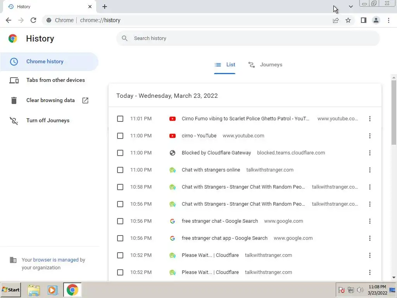The width and height of the screenshot is (397, 298).
Task: Click the managed organization building icon
Action: (13, 260)
